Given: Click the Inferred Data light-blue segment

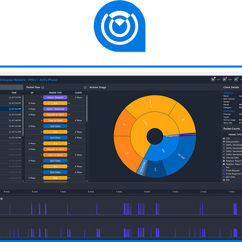Looking at the screenshot, I should (143, 167).
